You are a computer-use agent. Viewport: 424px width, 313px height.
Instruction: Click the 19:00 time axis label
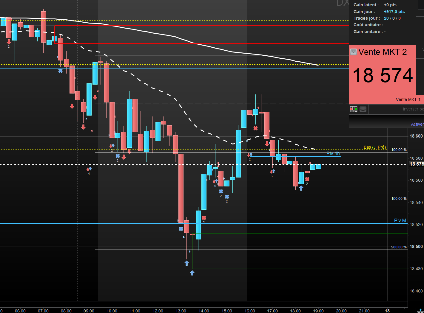[x=318, y=311]
